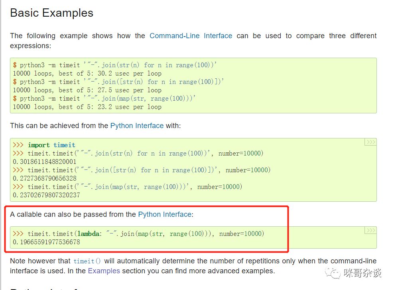Toggle prompts button on lambda code block
Viewport: 394px width, 290px height.
click(370, 230)
